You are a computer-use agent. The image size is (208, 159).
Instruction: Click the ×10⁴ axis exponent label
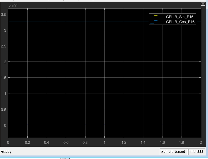coord(13,6)
